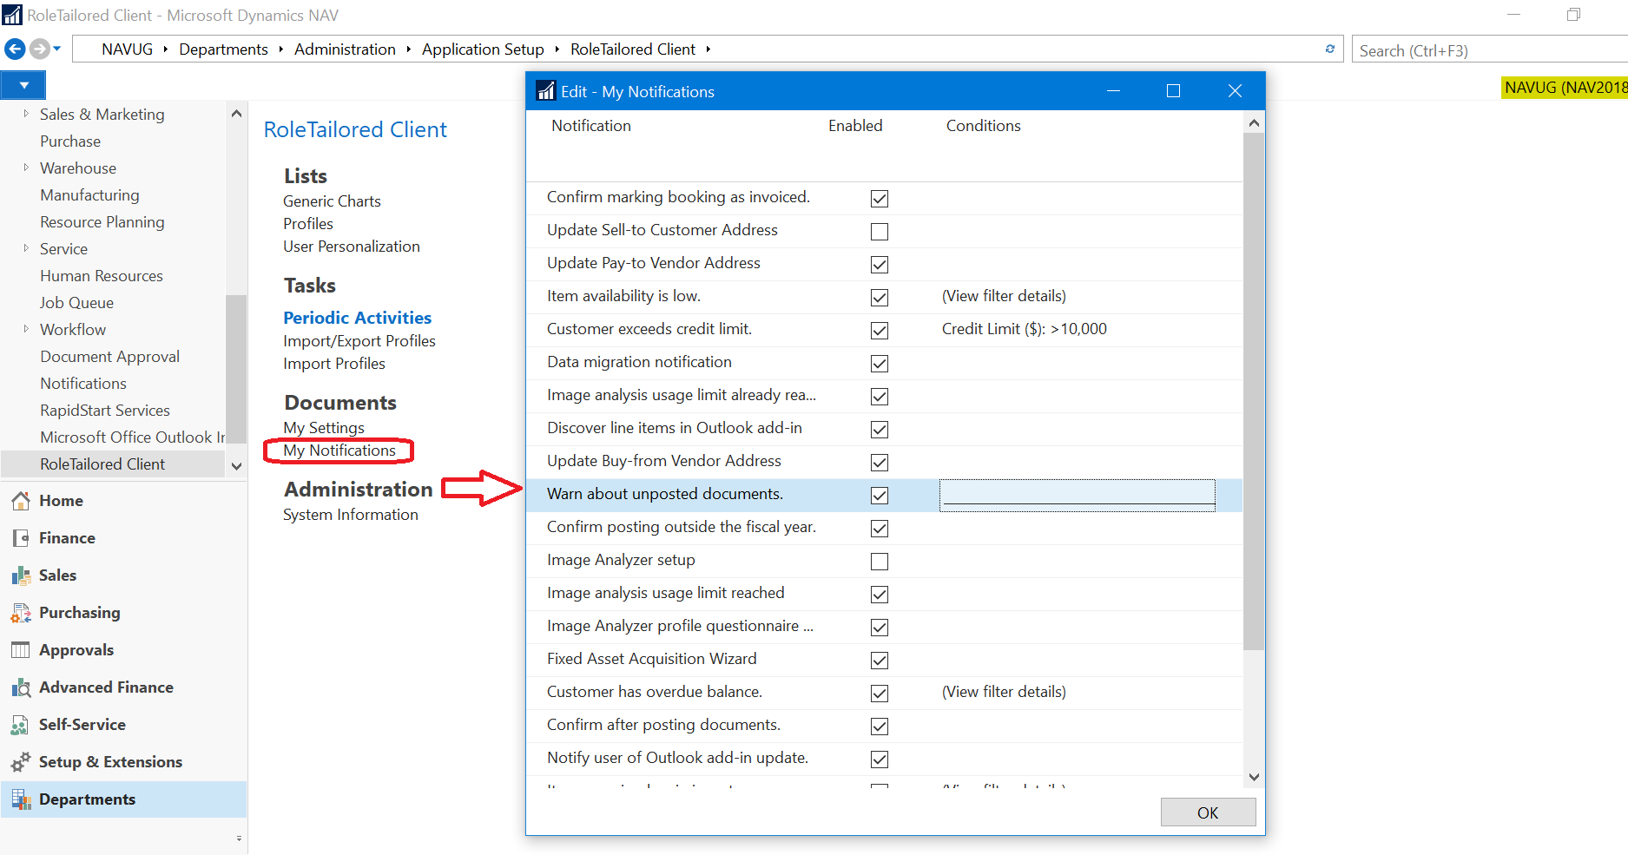The height and width of the screenshot is (855, 1628).
Task: Refresh the address bar
Action: (x=1329, y=49)
